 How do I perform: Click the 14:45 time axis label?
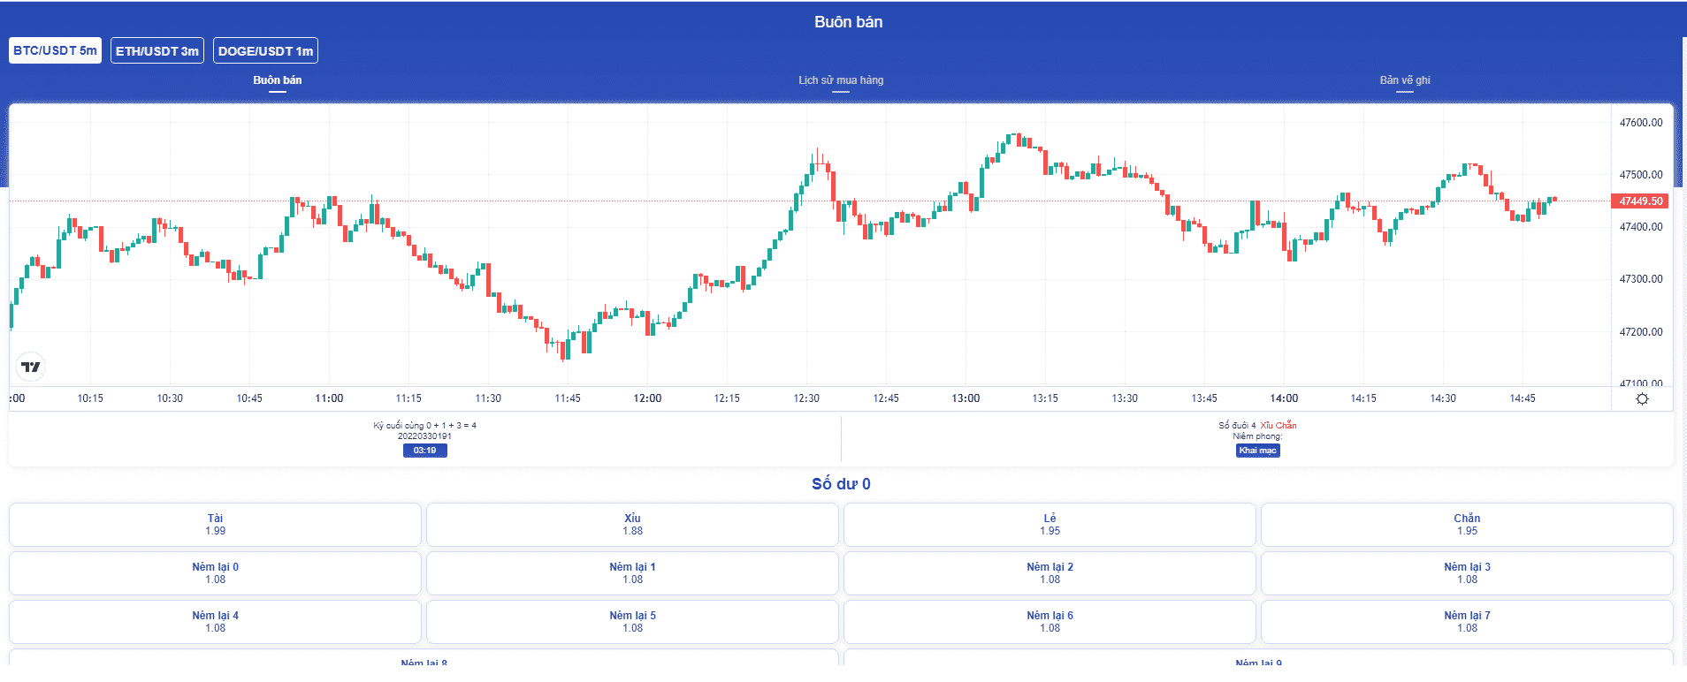tap(1523, 398)
